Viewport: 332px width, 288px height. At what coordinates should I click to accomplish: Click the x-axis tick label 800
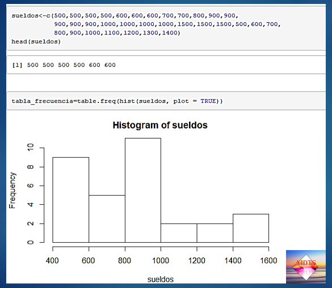[124, 260]
